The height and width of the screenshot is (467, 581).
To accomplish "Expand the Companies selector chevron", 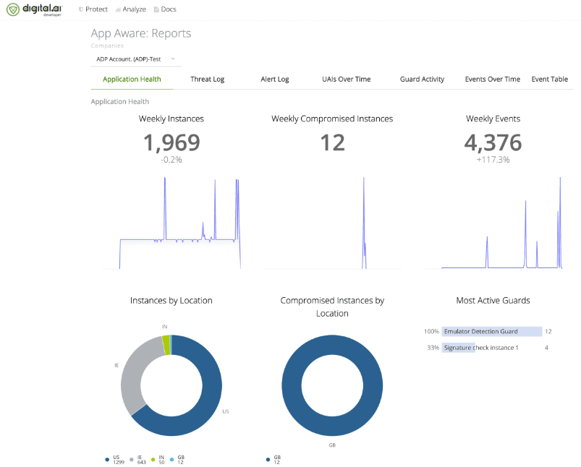I will click(x=171, y=59).
